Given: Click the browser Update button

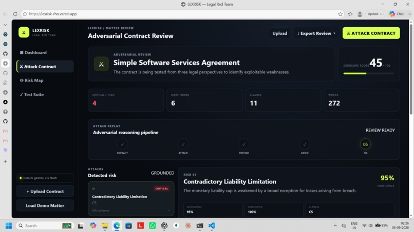Looking at the screenshot, I should coord(375,14).
